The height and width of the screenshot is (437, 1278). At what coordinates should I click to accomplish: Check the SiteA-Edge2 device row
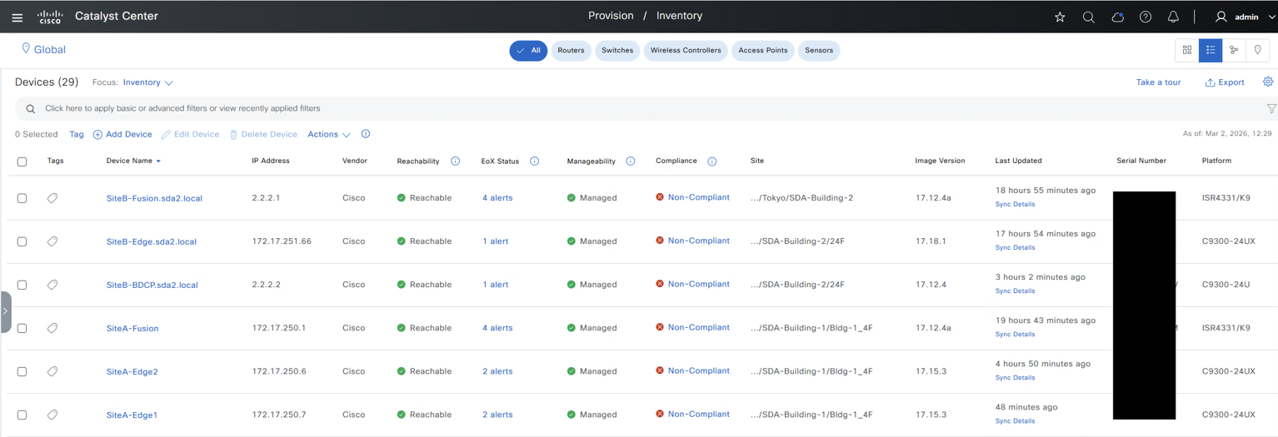click(x=22, y=371)
